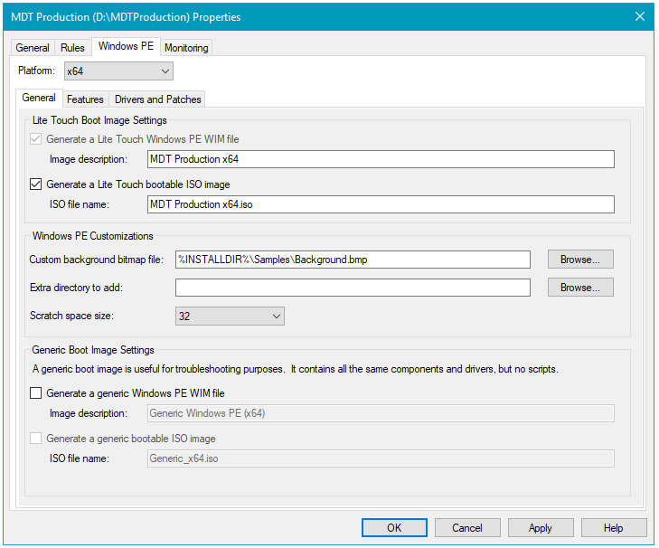The width and height of the screenshot is (659, 548).
Task: Select the top-level General tab
Action: (33, 48)
